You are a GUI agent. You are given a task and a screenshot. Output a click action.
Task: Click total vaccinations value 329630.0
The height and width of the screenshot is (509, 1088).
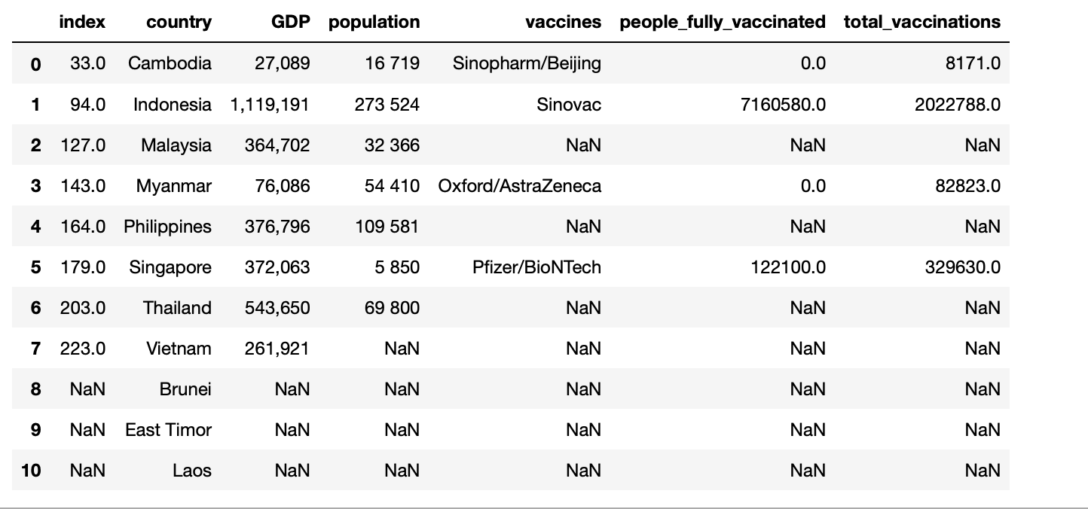(963, 267)
